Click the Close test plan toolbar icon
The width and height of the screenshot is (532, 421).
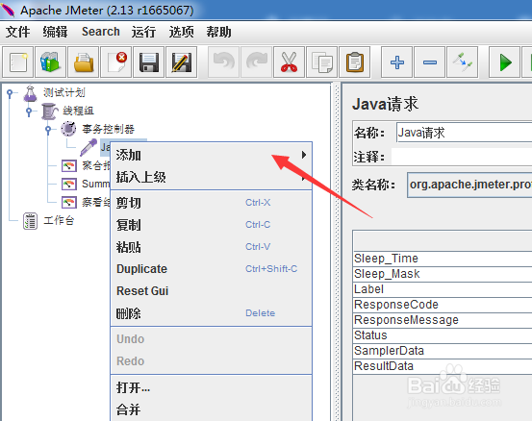tap(116, 62)
